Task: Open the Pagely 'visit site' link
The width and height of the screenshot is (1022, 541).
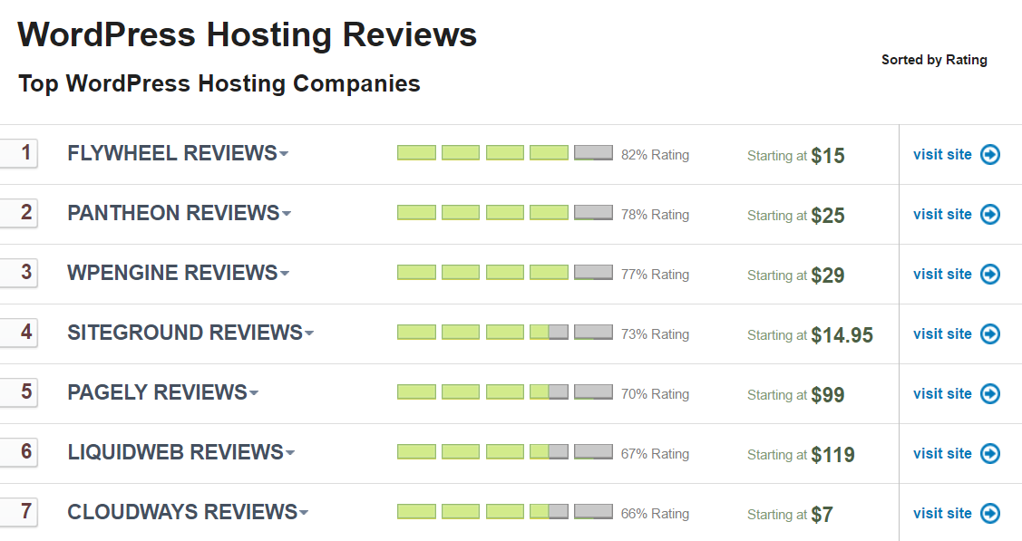Action: pos(942,394)
